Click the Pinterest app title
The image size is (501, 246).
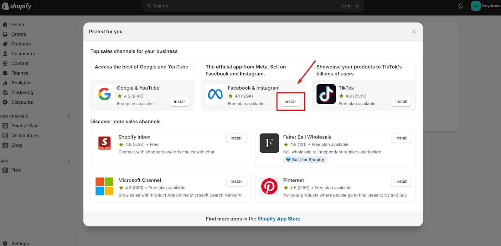point(293,180)
